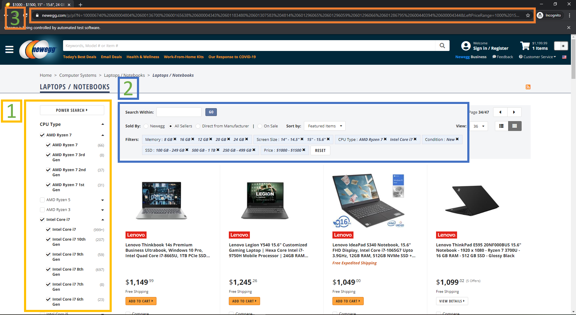
Task: Switch to grid view icon
Action: (515, 126)
